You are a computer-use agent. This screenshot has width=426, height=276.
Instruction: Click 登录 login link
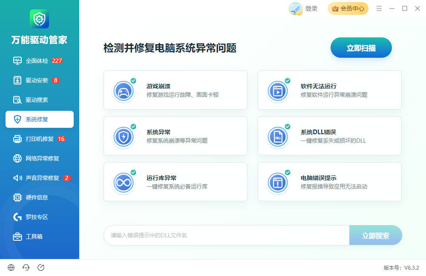pyautogui.click(x=311, y=8)
